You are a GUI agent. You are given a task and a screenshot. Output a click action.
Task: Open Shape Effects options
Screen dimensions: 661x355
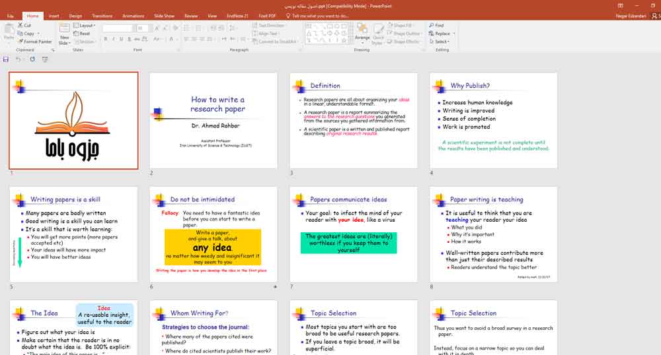[403, 41]
